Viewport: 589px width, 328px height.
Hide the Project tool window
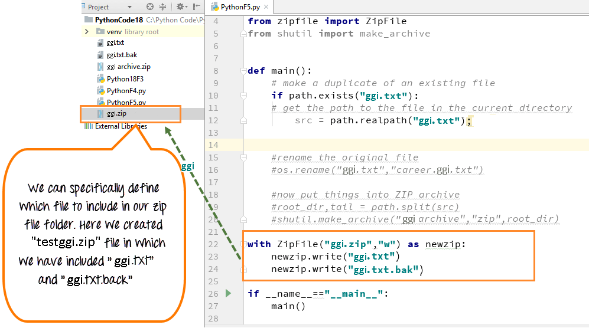pos(197,7)
